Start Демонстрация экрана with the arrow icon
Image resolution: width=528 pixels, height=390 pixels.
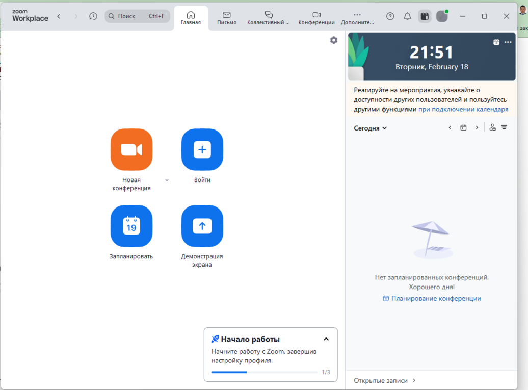click(x=202, y=226)
